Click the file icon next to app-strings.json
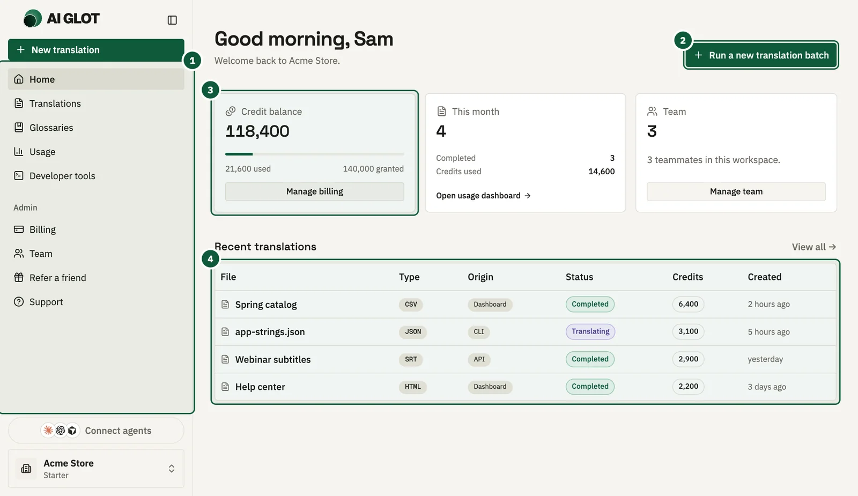 (x=225, y=332)
